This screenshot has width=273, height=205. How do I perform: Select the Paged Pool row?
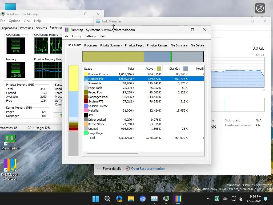pyautogui.click(x=144, y=92)
